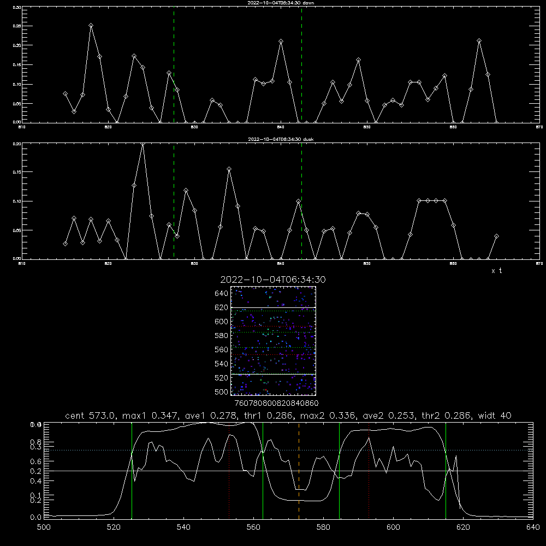
Task: Click the '540' x-axis label of the bottom plot
Action: pos(183,527)
